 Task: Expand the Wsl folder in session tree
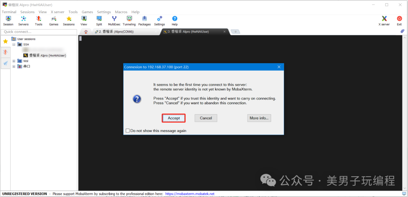pos(14,61)
